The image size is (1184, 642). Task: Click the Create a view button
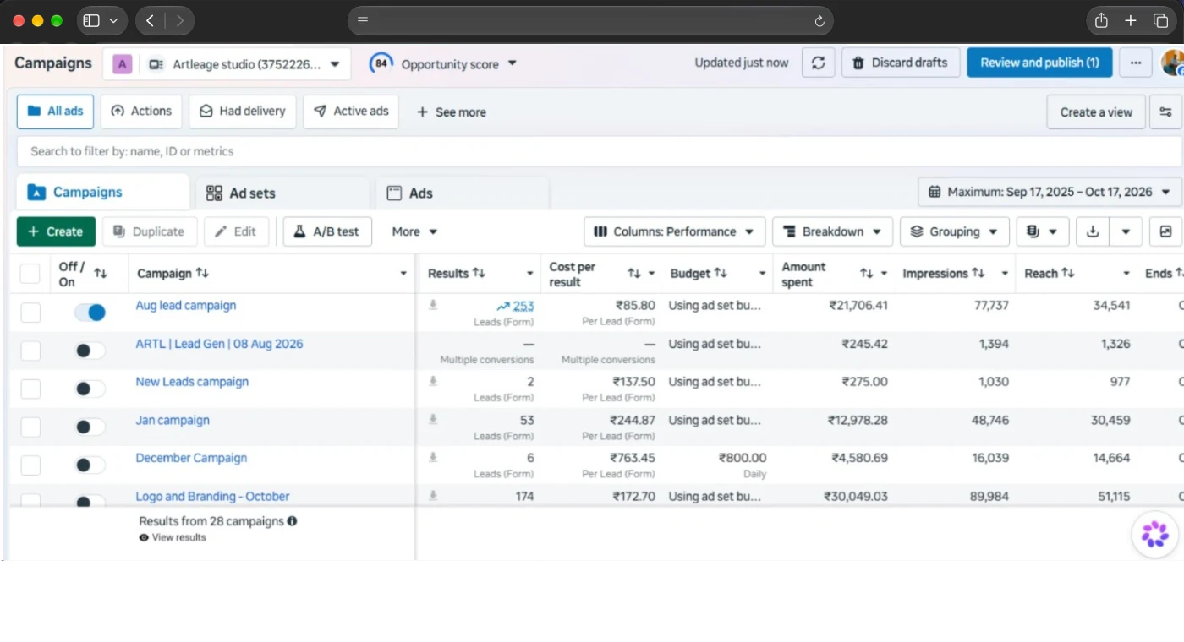coord(1096,112)
